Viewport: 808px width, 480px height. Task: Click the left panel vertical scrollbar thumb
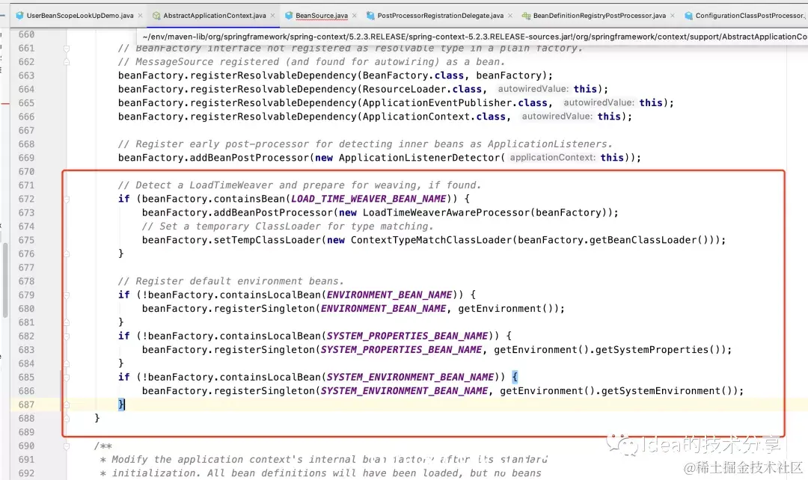click(5, 280)
